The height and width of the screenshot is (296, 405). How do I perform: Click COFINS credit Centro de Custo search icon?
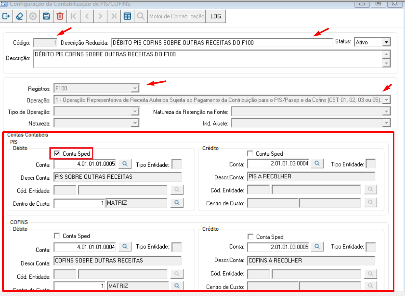pyautogui.click(x=370, y=286)
